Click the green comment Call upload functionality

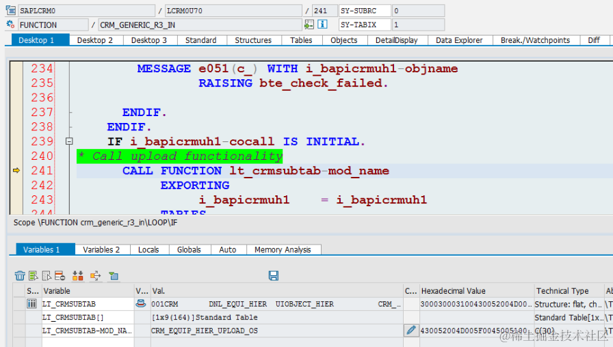180,156
